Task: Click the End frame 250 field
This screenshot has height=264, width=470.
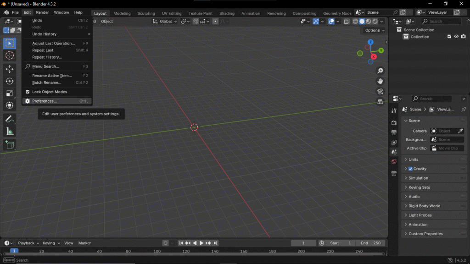Action: [370, 243]
